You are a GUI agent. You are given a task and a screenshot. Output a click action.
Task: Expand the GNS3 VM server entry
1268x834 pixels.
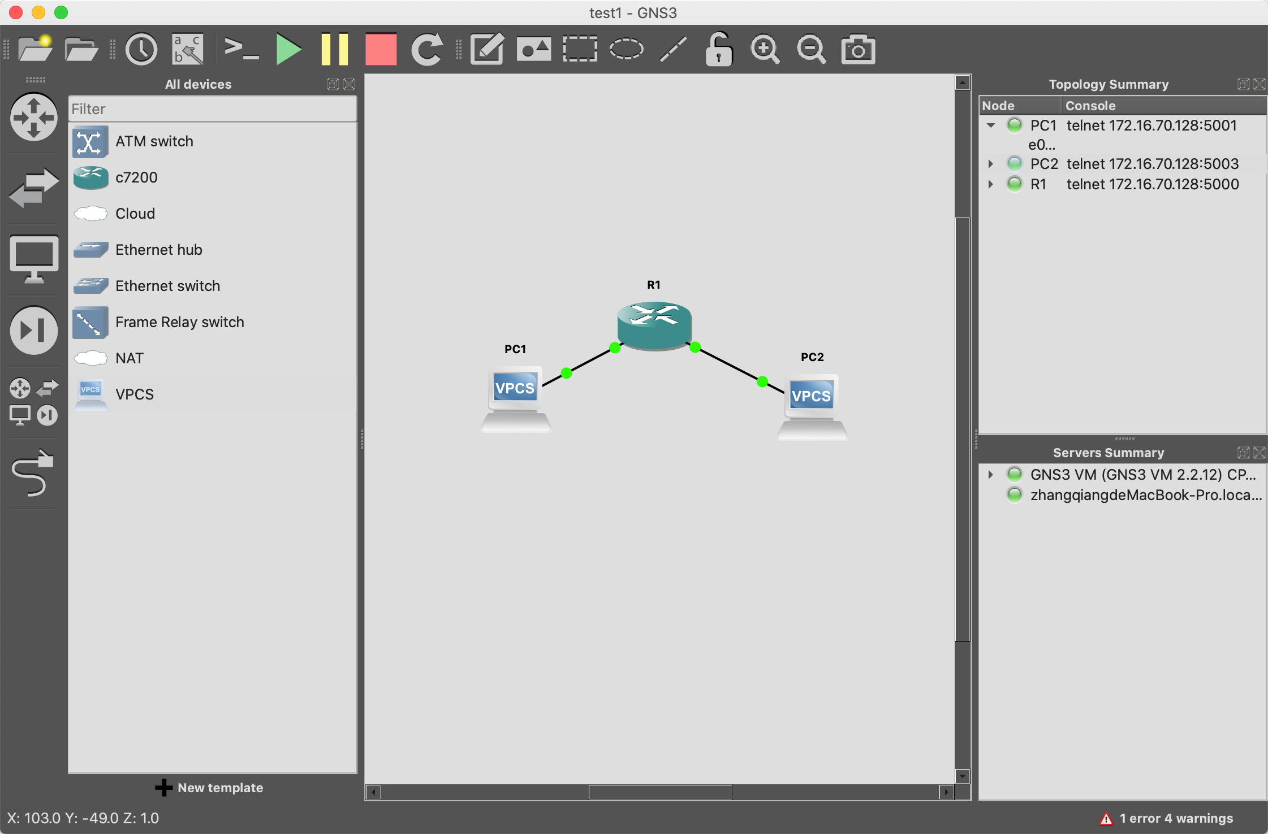click(x=991, y=475)
